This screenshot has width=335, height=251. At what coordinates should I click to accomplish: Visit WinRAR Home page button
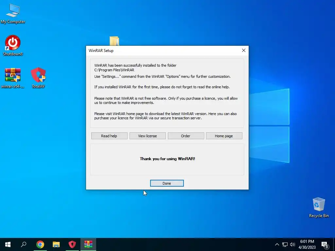point(224,136)
